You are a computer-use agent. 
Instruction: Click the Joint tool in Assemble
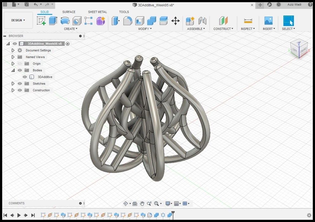click(202, 21)
